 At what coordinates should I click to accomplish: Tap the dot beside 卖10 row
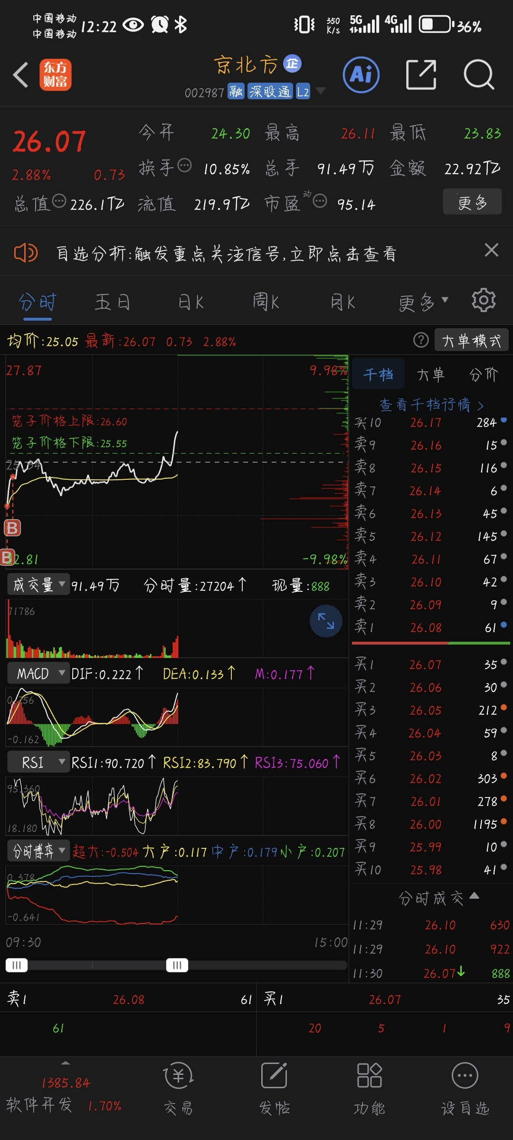pos(503,420)
